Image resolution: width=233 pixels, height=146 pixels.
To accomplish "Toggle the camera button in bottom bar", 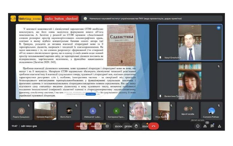I will click(x=98, y=126).
